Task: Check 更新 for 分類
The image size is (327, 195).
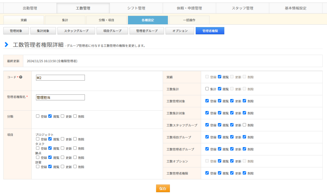Action: coord(62,116)
